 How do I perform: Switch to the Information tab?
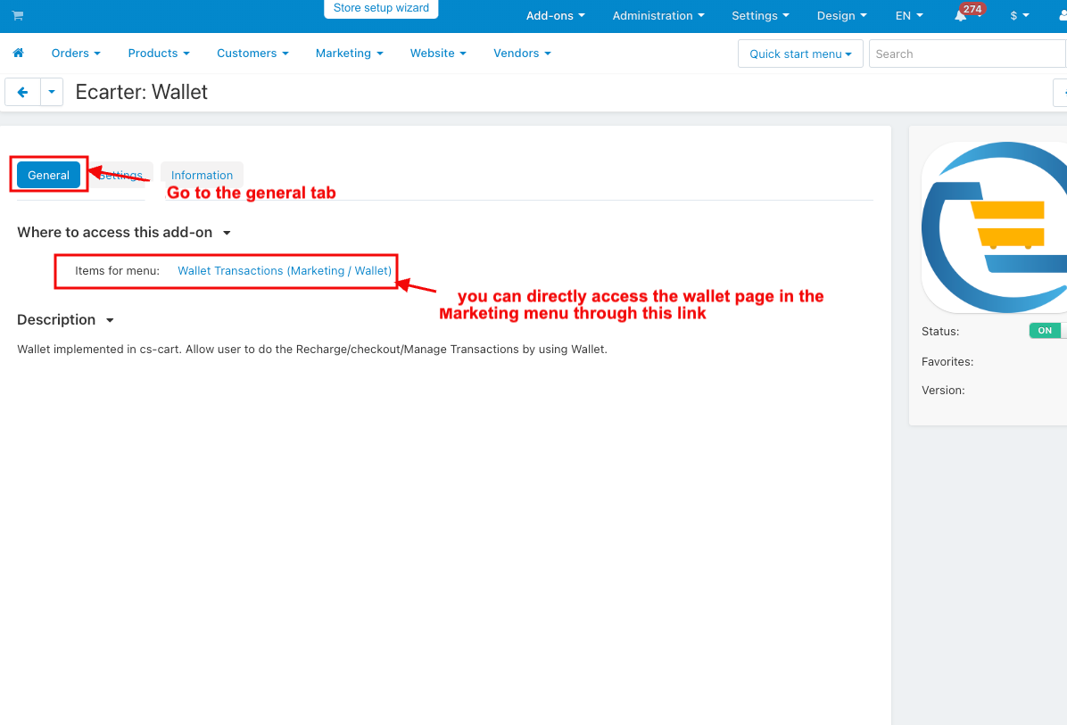202,176
